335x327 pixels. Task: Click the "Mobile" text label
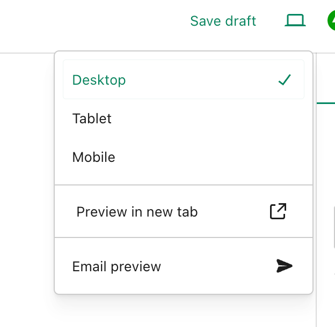94,157
